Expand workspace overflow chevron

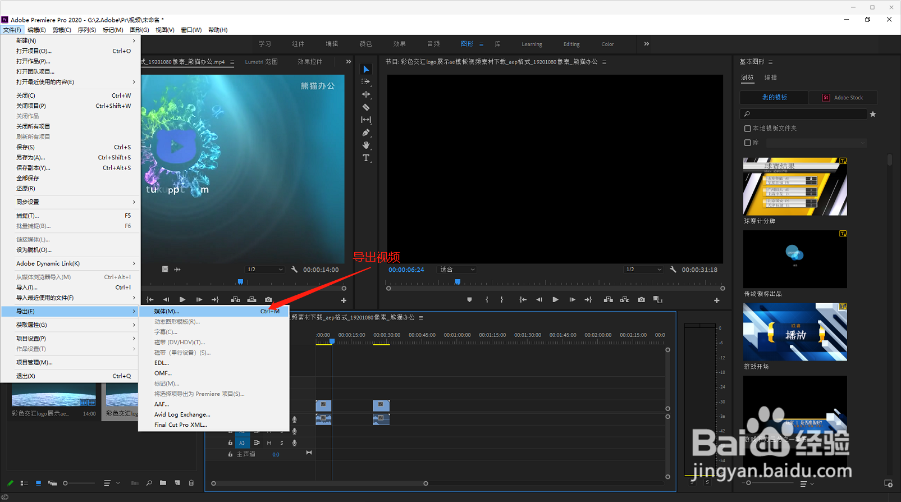tap(646, 44)
